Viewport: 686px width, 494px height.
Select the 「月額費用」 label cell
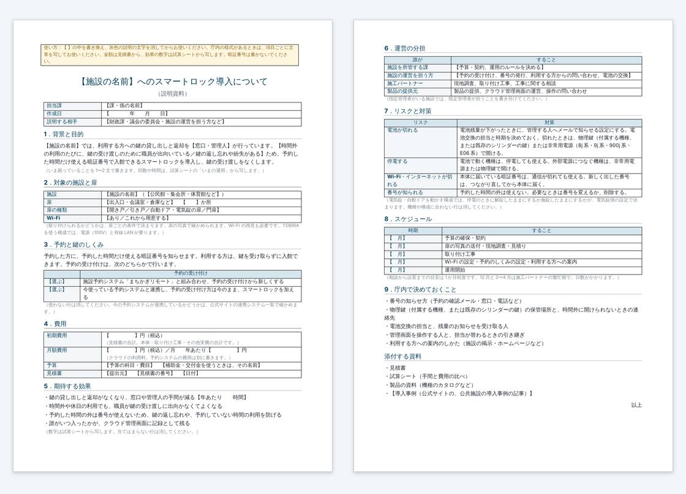[x=73, y=354]
